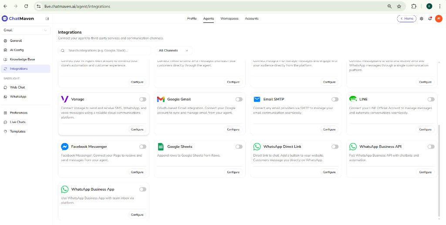Configure the Email SMTP integration

point(329,130)
